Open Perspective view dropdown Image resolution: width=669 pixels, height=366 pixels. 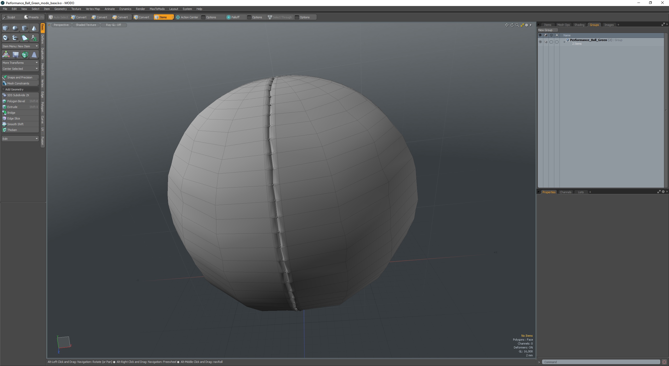pyautogui.click(x=61, y=25)
